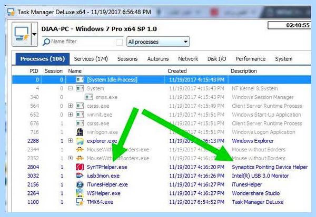Collapse the System process tree node
This screenshot has height=217, width=316.
[70, 88]
